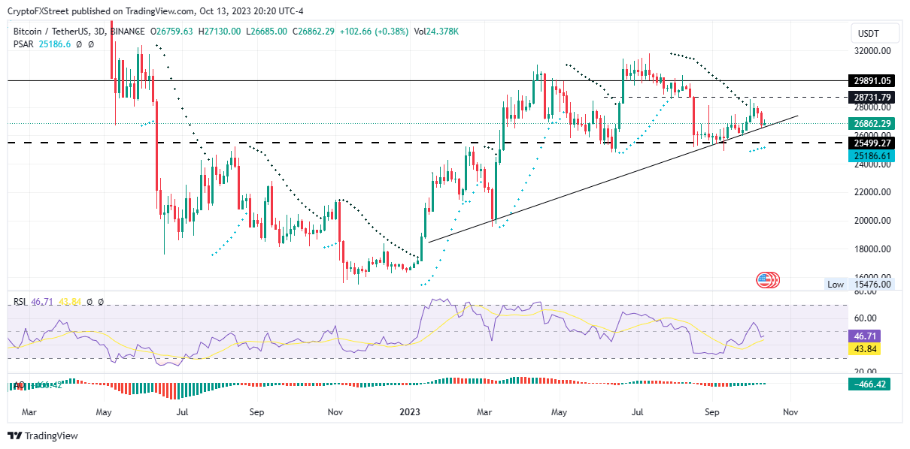910x449 pixels.
Task: Click the PSAR 25186.61 axis label
Action: pos(872,155)
